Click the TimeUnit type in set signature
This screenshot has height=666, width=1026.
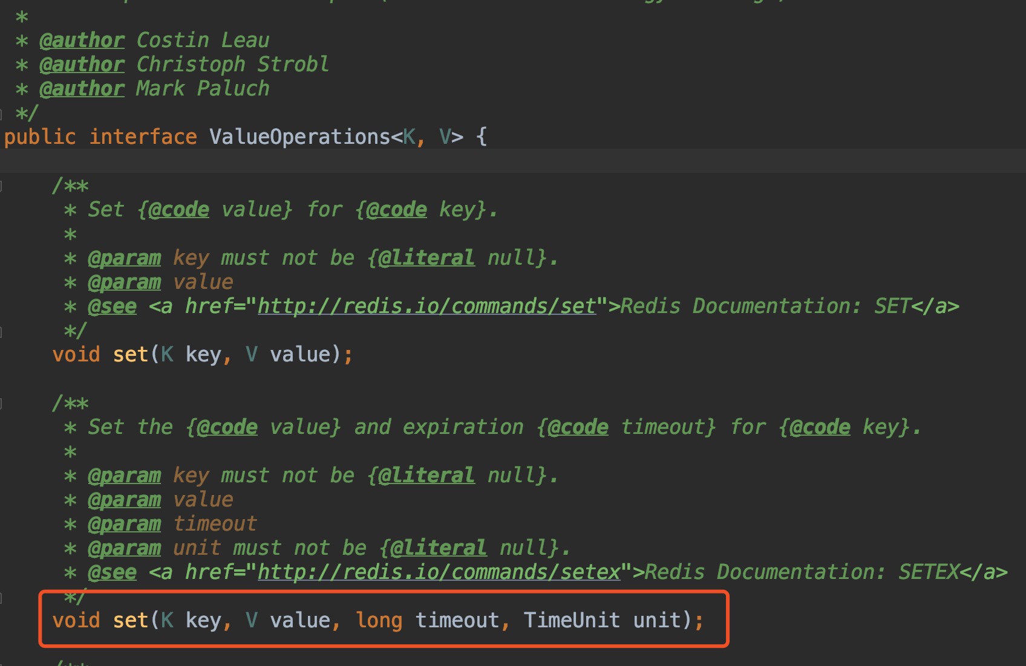pos(572,621)
